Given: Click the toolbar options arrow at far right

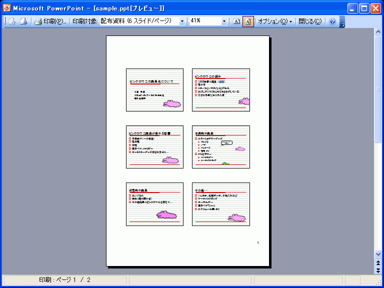Looking at the screenshot, I should 342,22.
